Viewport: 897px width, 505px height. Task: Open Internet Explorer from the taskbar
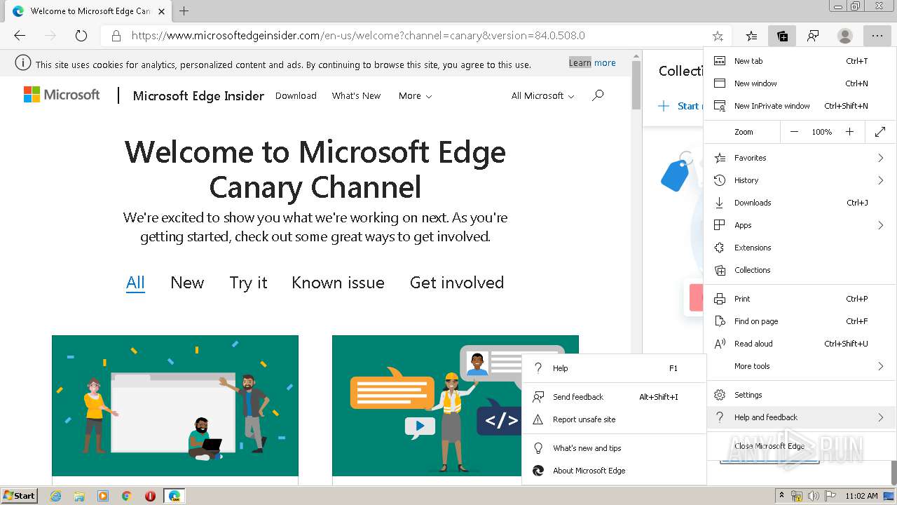pyautogui.click(x=55, y=496)
